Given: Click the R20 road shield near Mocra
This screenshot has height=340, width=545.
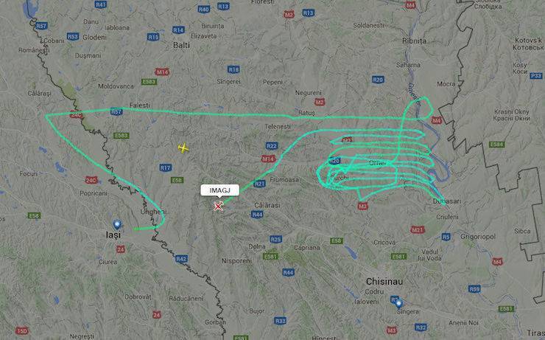Looking at the screenshot, I should [378, 80].
